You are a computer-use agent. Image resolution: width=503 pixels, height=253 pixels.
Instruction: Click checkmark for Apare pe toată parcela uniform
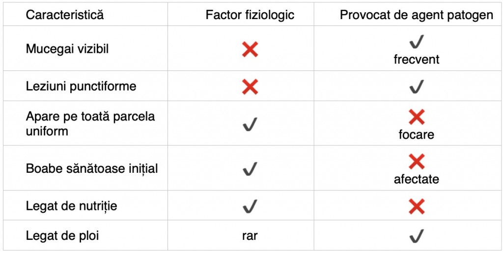tap(250, 125)
